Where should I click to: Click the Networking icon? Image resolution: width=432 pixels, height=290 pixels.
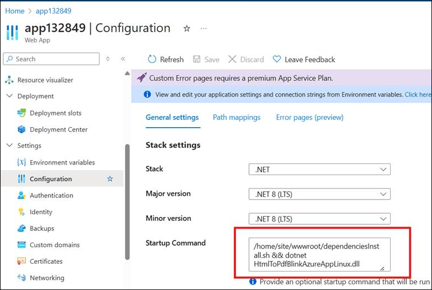(22, 278)
